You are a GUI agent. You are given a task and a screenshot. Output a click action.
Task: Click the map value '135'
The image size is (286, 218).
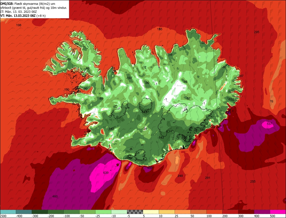point(160,29)
